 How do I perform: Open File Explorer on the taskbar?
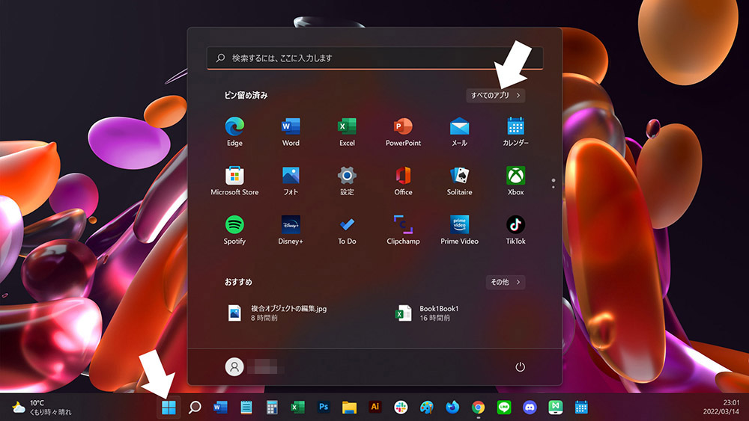349,408
